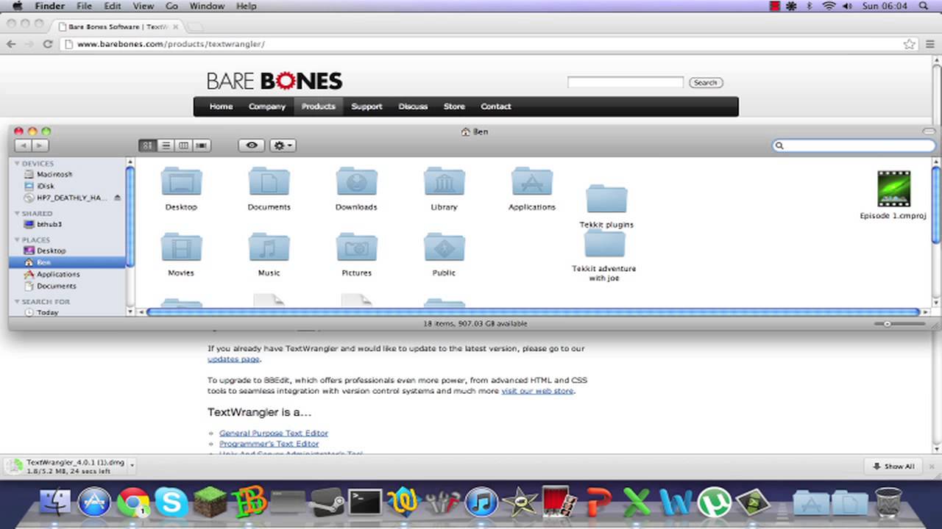942x529 pixels.
Task: Open the Pictures folder
Action: pyautogui.click(x=356, y=254)
